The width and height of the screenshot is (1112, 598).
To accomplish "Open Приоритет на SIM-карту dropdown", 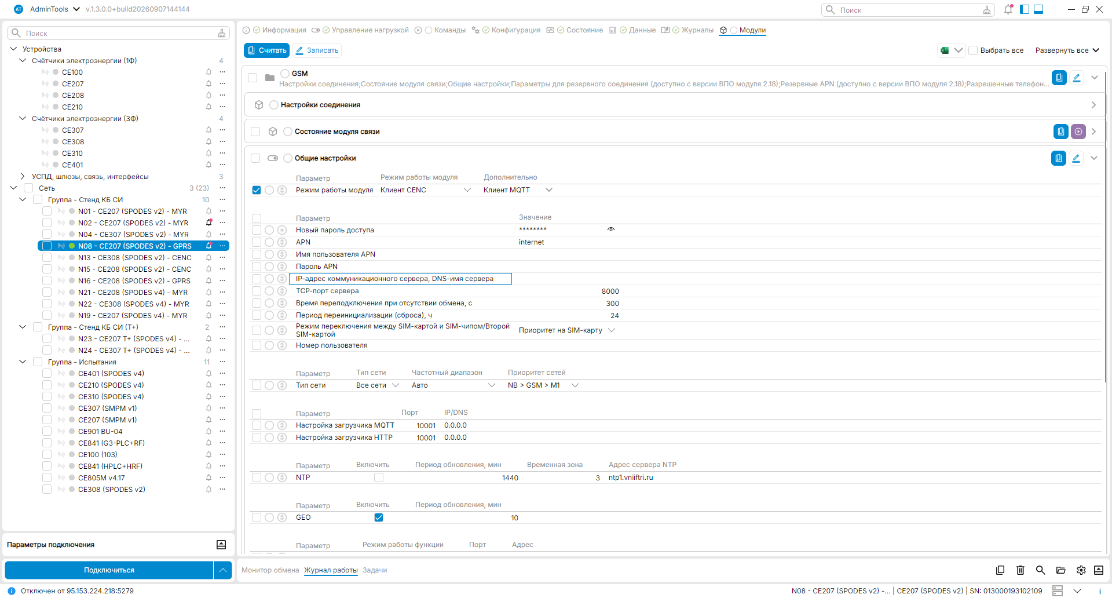I will tap(567, 330).
